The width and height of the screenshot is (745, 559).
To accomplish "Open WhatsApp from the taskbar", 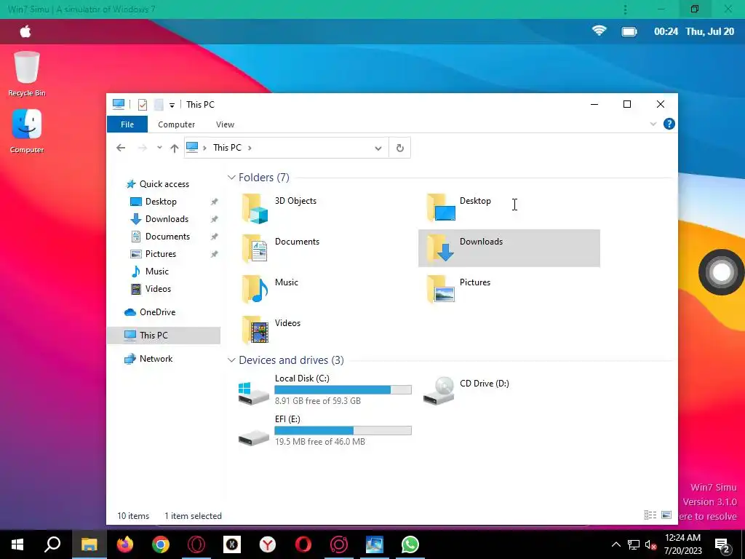I will [410, 544].
